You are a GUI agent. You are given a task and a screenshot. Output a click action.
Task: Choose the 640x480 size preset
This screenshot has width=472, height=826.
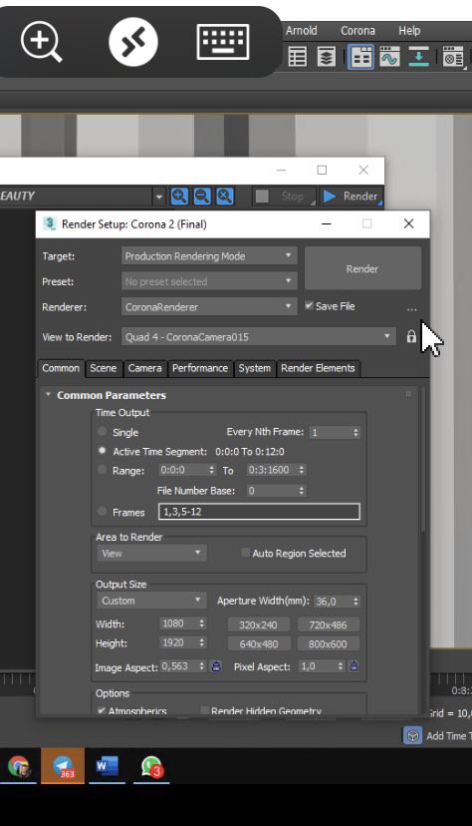[258, 643]
